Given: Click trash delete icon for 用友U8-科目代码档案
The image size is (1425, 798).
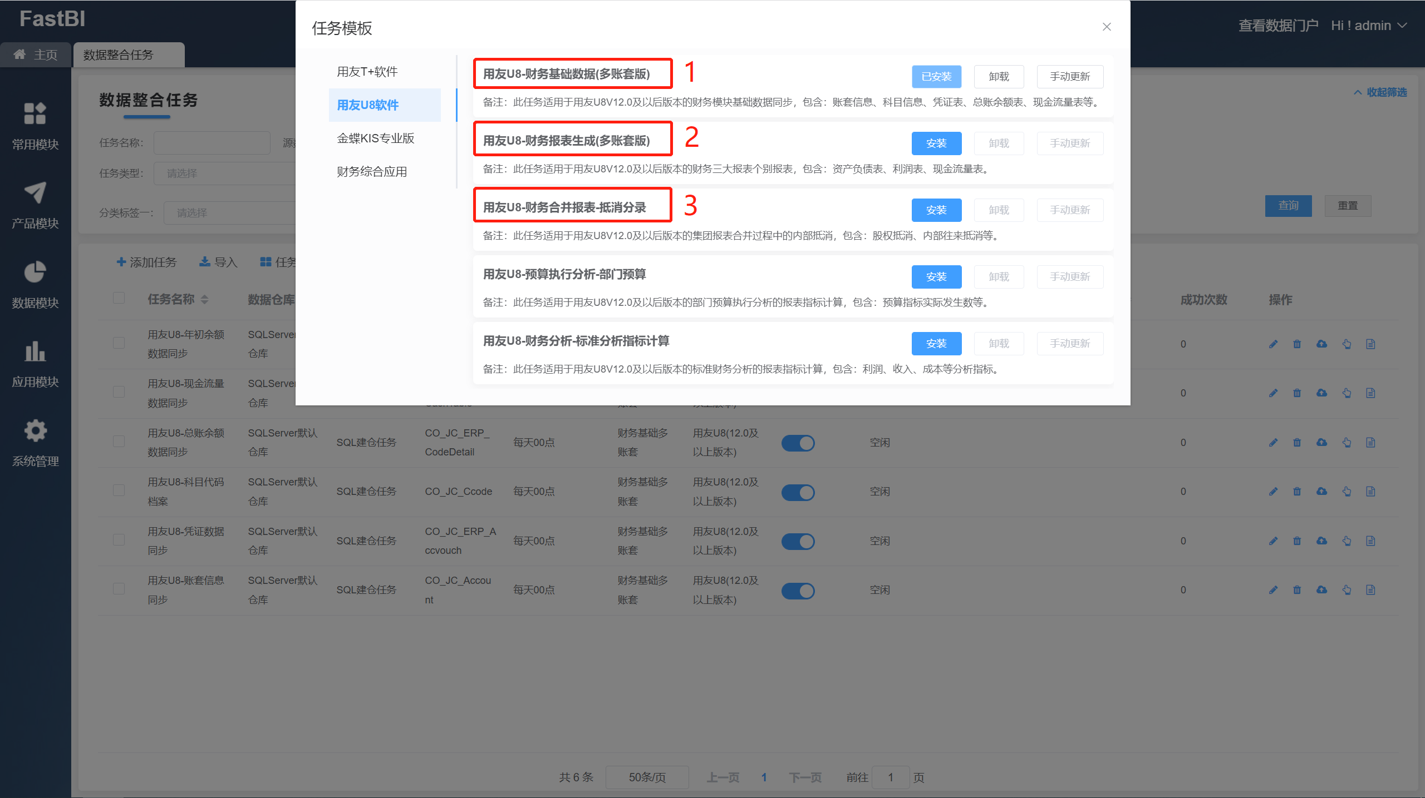Looking at the screenshot, I should point(1297,492).
